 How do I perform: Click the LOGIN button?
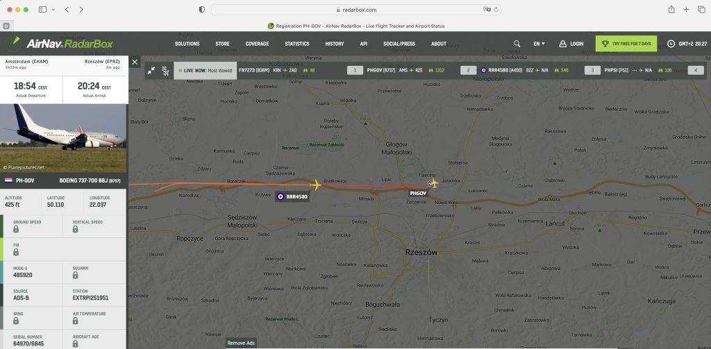[x=571, y=44]
